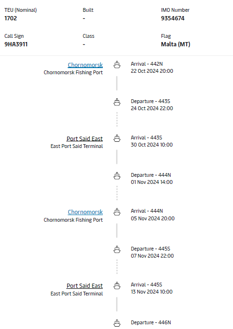Screen dimensions: 233x329
Task: Open Port Said East link for 13 Nov arrival
Action: pyautogui.click(x=85, y=286)
